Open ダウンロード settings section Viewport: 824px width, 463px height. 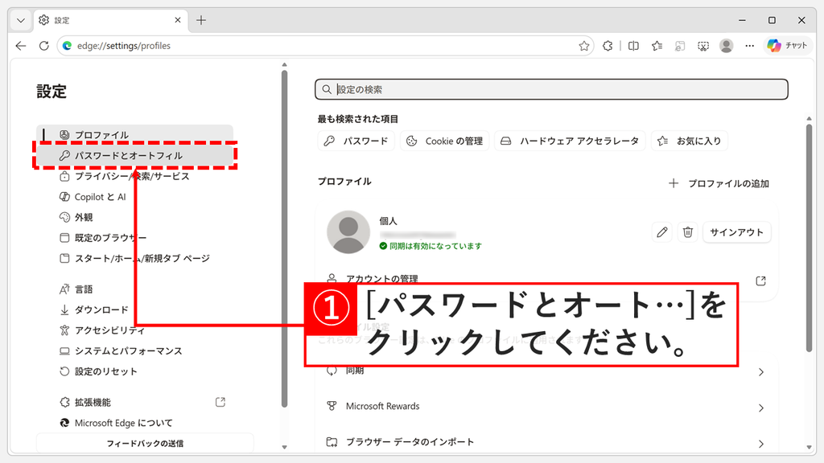[x=134, y=309]
